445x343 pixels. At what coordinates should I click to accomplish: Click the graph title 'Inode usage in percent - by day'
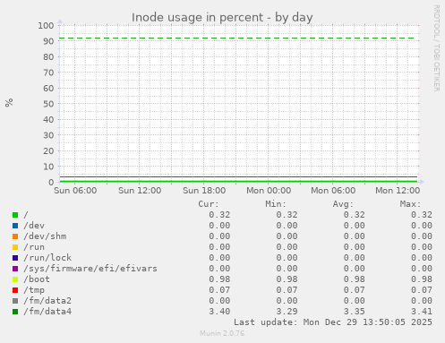click(x=222, y=18)
